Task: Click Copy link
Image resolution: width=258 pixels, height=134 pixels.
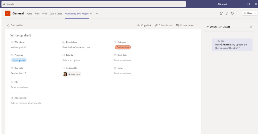Action: pyautogui.click(x=144, y=25)
